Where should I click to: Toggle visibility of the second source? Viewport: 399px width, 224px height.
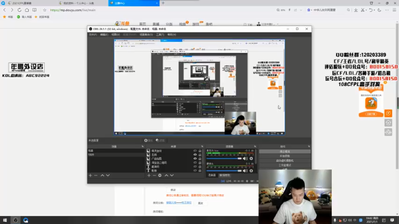(x=195, y=155)
